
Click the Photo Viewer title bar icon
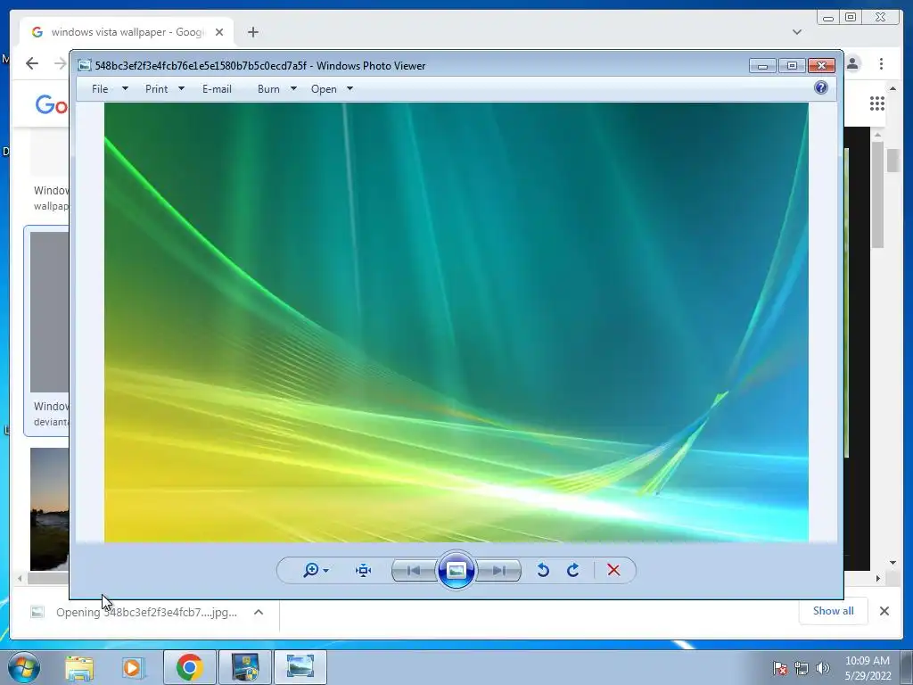click(x=85, y=65)
